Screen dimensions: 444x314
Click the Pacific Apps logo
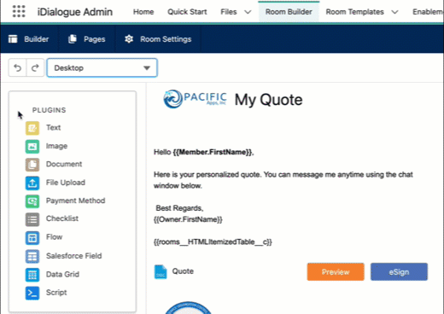(195, 99)
